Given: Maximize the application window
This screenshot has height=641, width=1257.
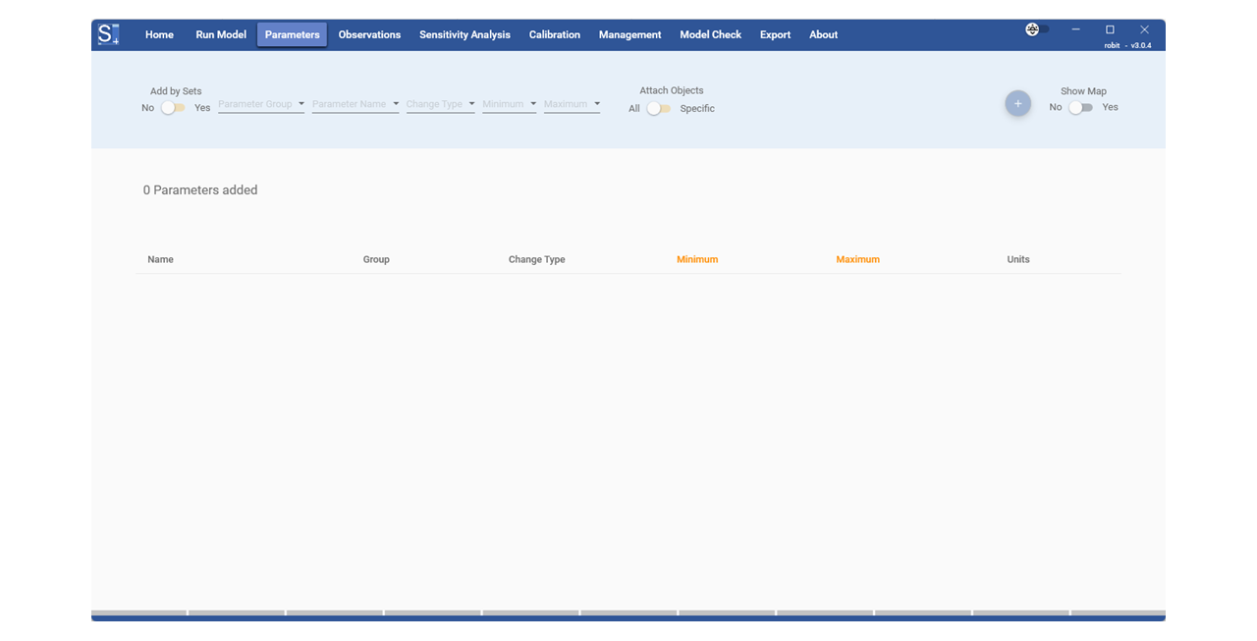Looking at the screenshot, I should pos(1110,29).
